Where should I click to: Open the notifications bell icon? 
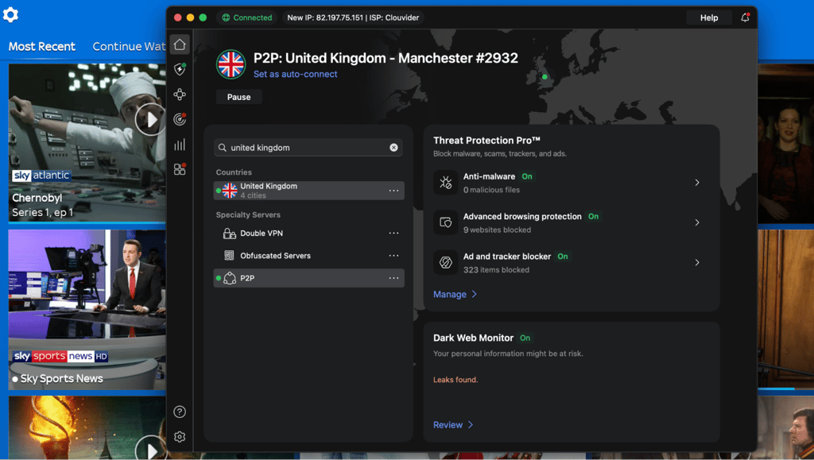(x=745, y=17)
